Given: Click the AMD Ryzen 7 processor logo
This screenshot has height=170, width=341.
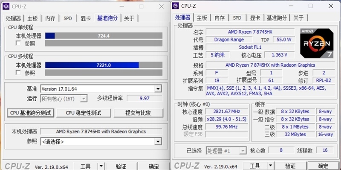Looking at the screenshot, I should pyautogui.click(x=317, y=43).
